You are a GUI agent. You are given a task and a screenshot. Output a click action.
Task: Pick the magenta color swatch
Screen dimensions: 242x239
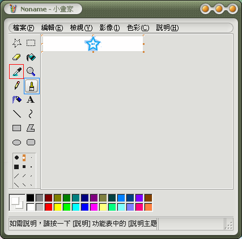94,207
